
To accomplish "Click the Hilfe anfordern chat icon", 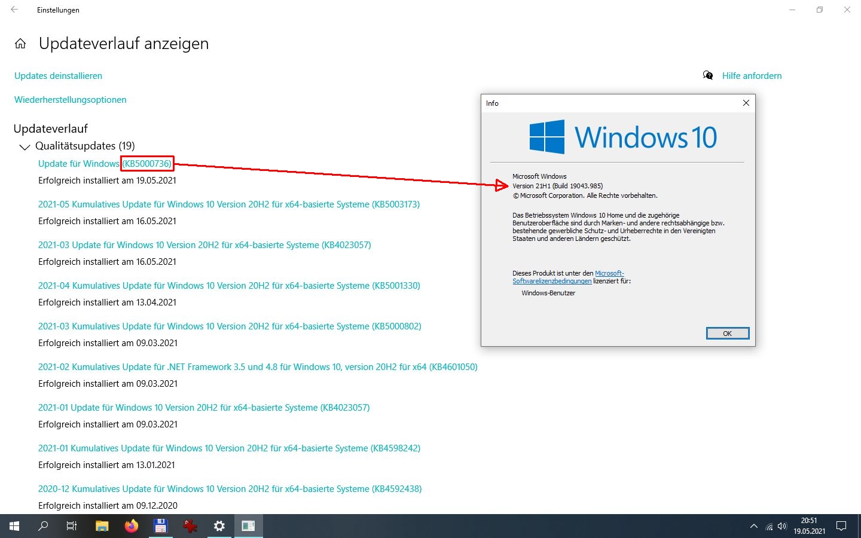I will 708,75.
